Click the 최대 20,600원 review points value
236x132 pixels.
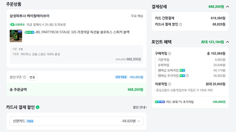tap(215, 84)
